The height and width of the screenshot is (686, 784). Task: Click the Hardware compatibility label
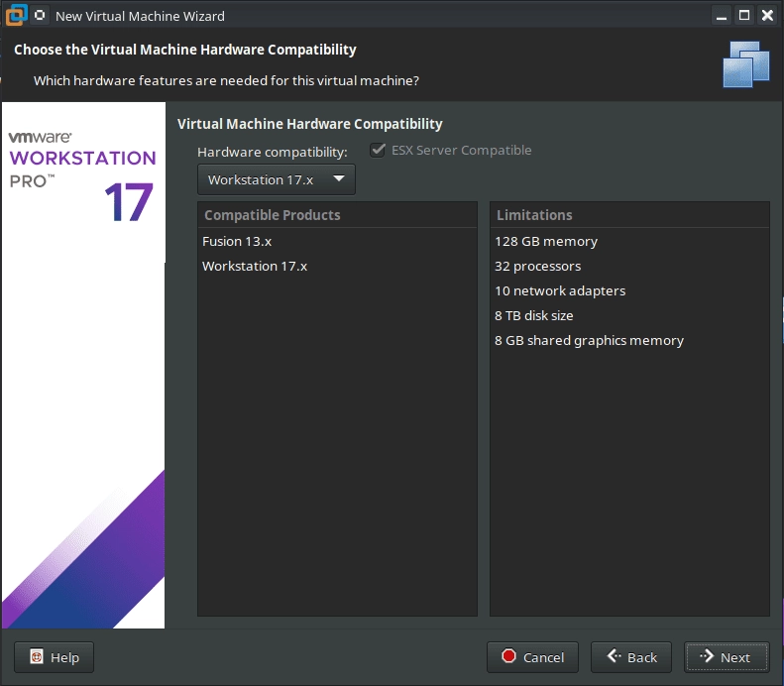pos(272,152)
